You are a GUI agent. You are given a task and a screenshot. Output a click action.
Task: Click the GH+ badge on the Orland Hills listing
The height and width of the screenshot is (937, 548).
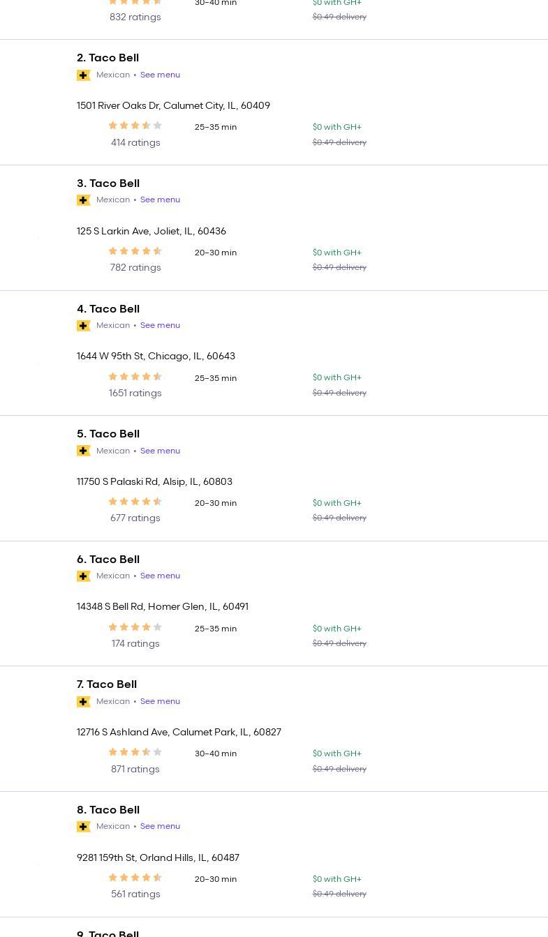point(84,827)
